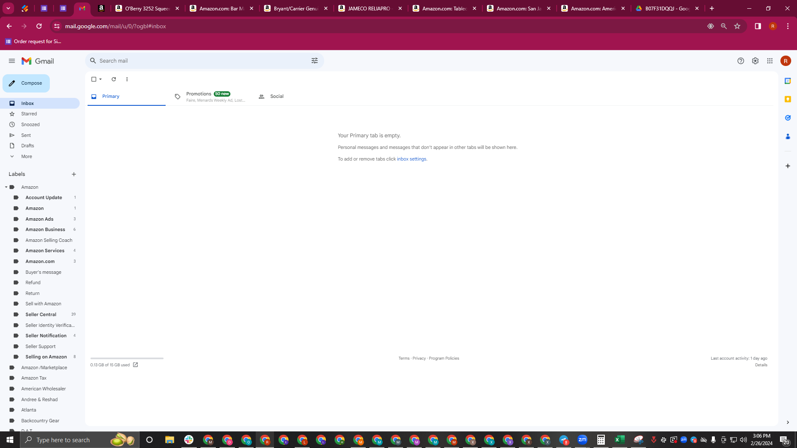Image resolution: width=797 pixels, height=448 pixels.
Task: Click the address bar URL
Action: coord(115,26)
